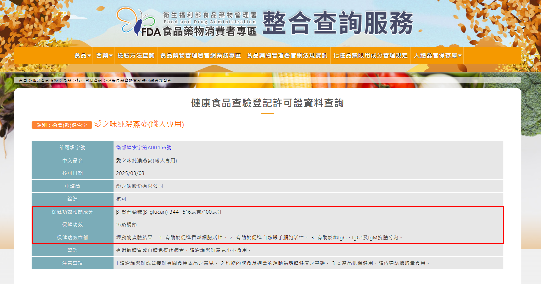Screen dimensions: 541x284
Task: Open 檢驗方法查詢 menu item
Action: click(x=136, y=55)
